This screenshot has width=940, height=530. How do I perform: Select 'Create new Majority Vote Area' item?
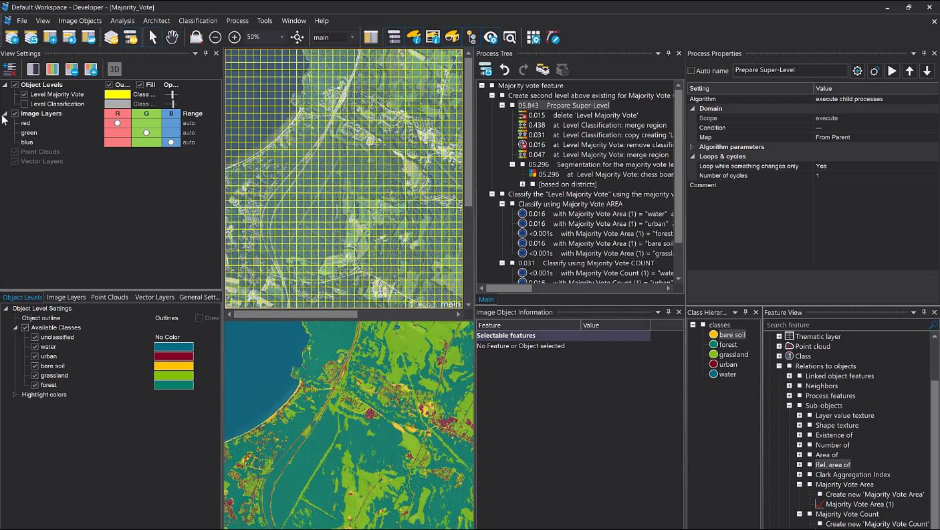click(x=874, y=495)
